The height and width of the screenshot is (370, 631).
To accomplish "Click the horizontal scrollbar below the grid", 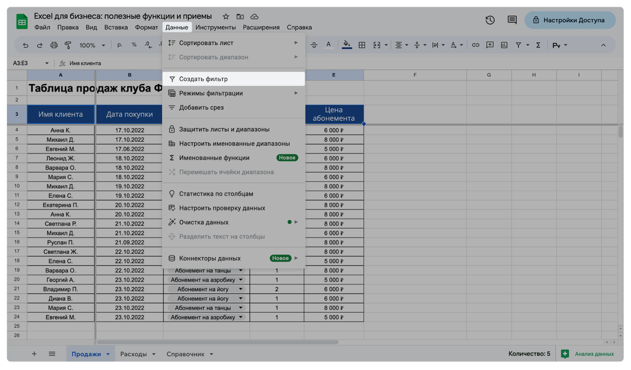I will [217, 342].
